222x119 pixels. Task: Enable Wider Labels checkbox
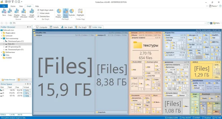tap(38, 13)
